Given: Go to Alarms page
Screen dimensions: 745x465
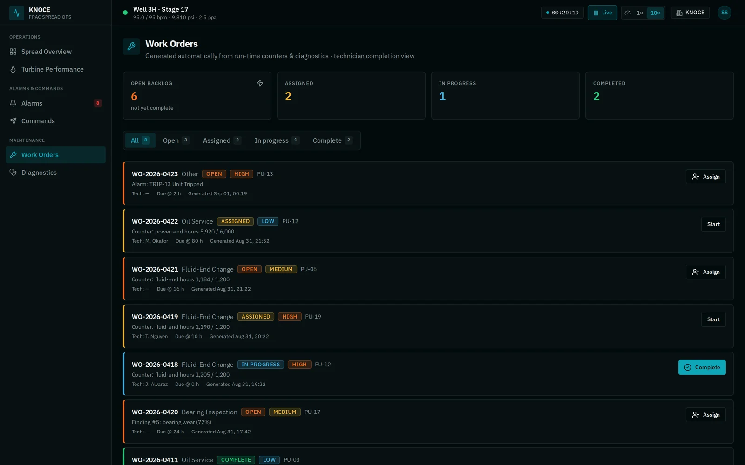Looking at the screenshot, I should point(55,103).
